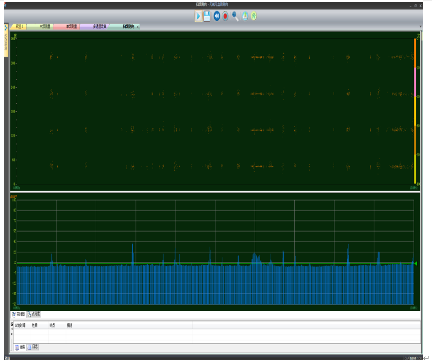
Task: Switch to the 欢迎! tab
Action: (x=19, y=27)
